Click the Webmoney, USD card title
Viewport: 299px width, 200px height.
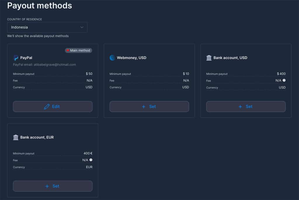coord(131,58)
